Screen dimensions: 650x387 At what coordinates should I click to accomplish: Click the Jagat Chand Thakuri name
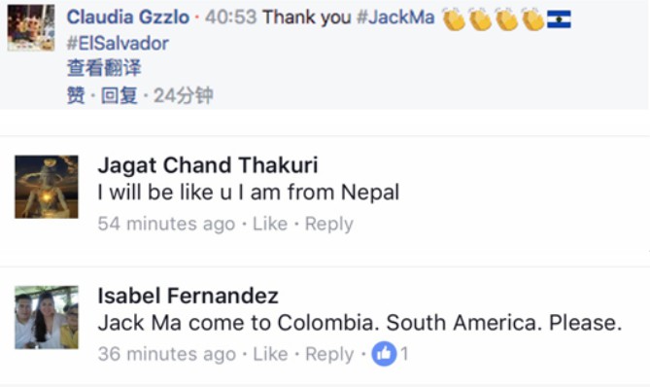pos(208,165)
